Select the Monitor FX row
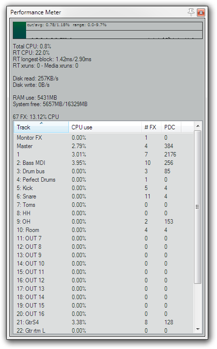Viewport: 217px width, 349px height. (104, 138)
